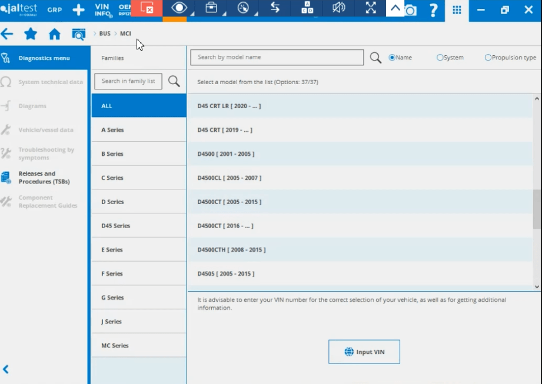Open the help question mark icon

pos(434,10)
